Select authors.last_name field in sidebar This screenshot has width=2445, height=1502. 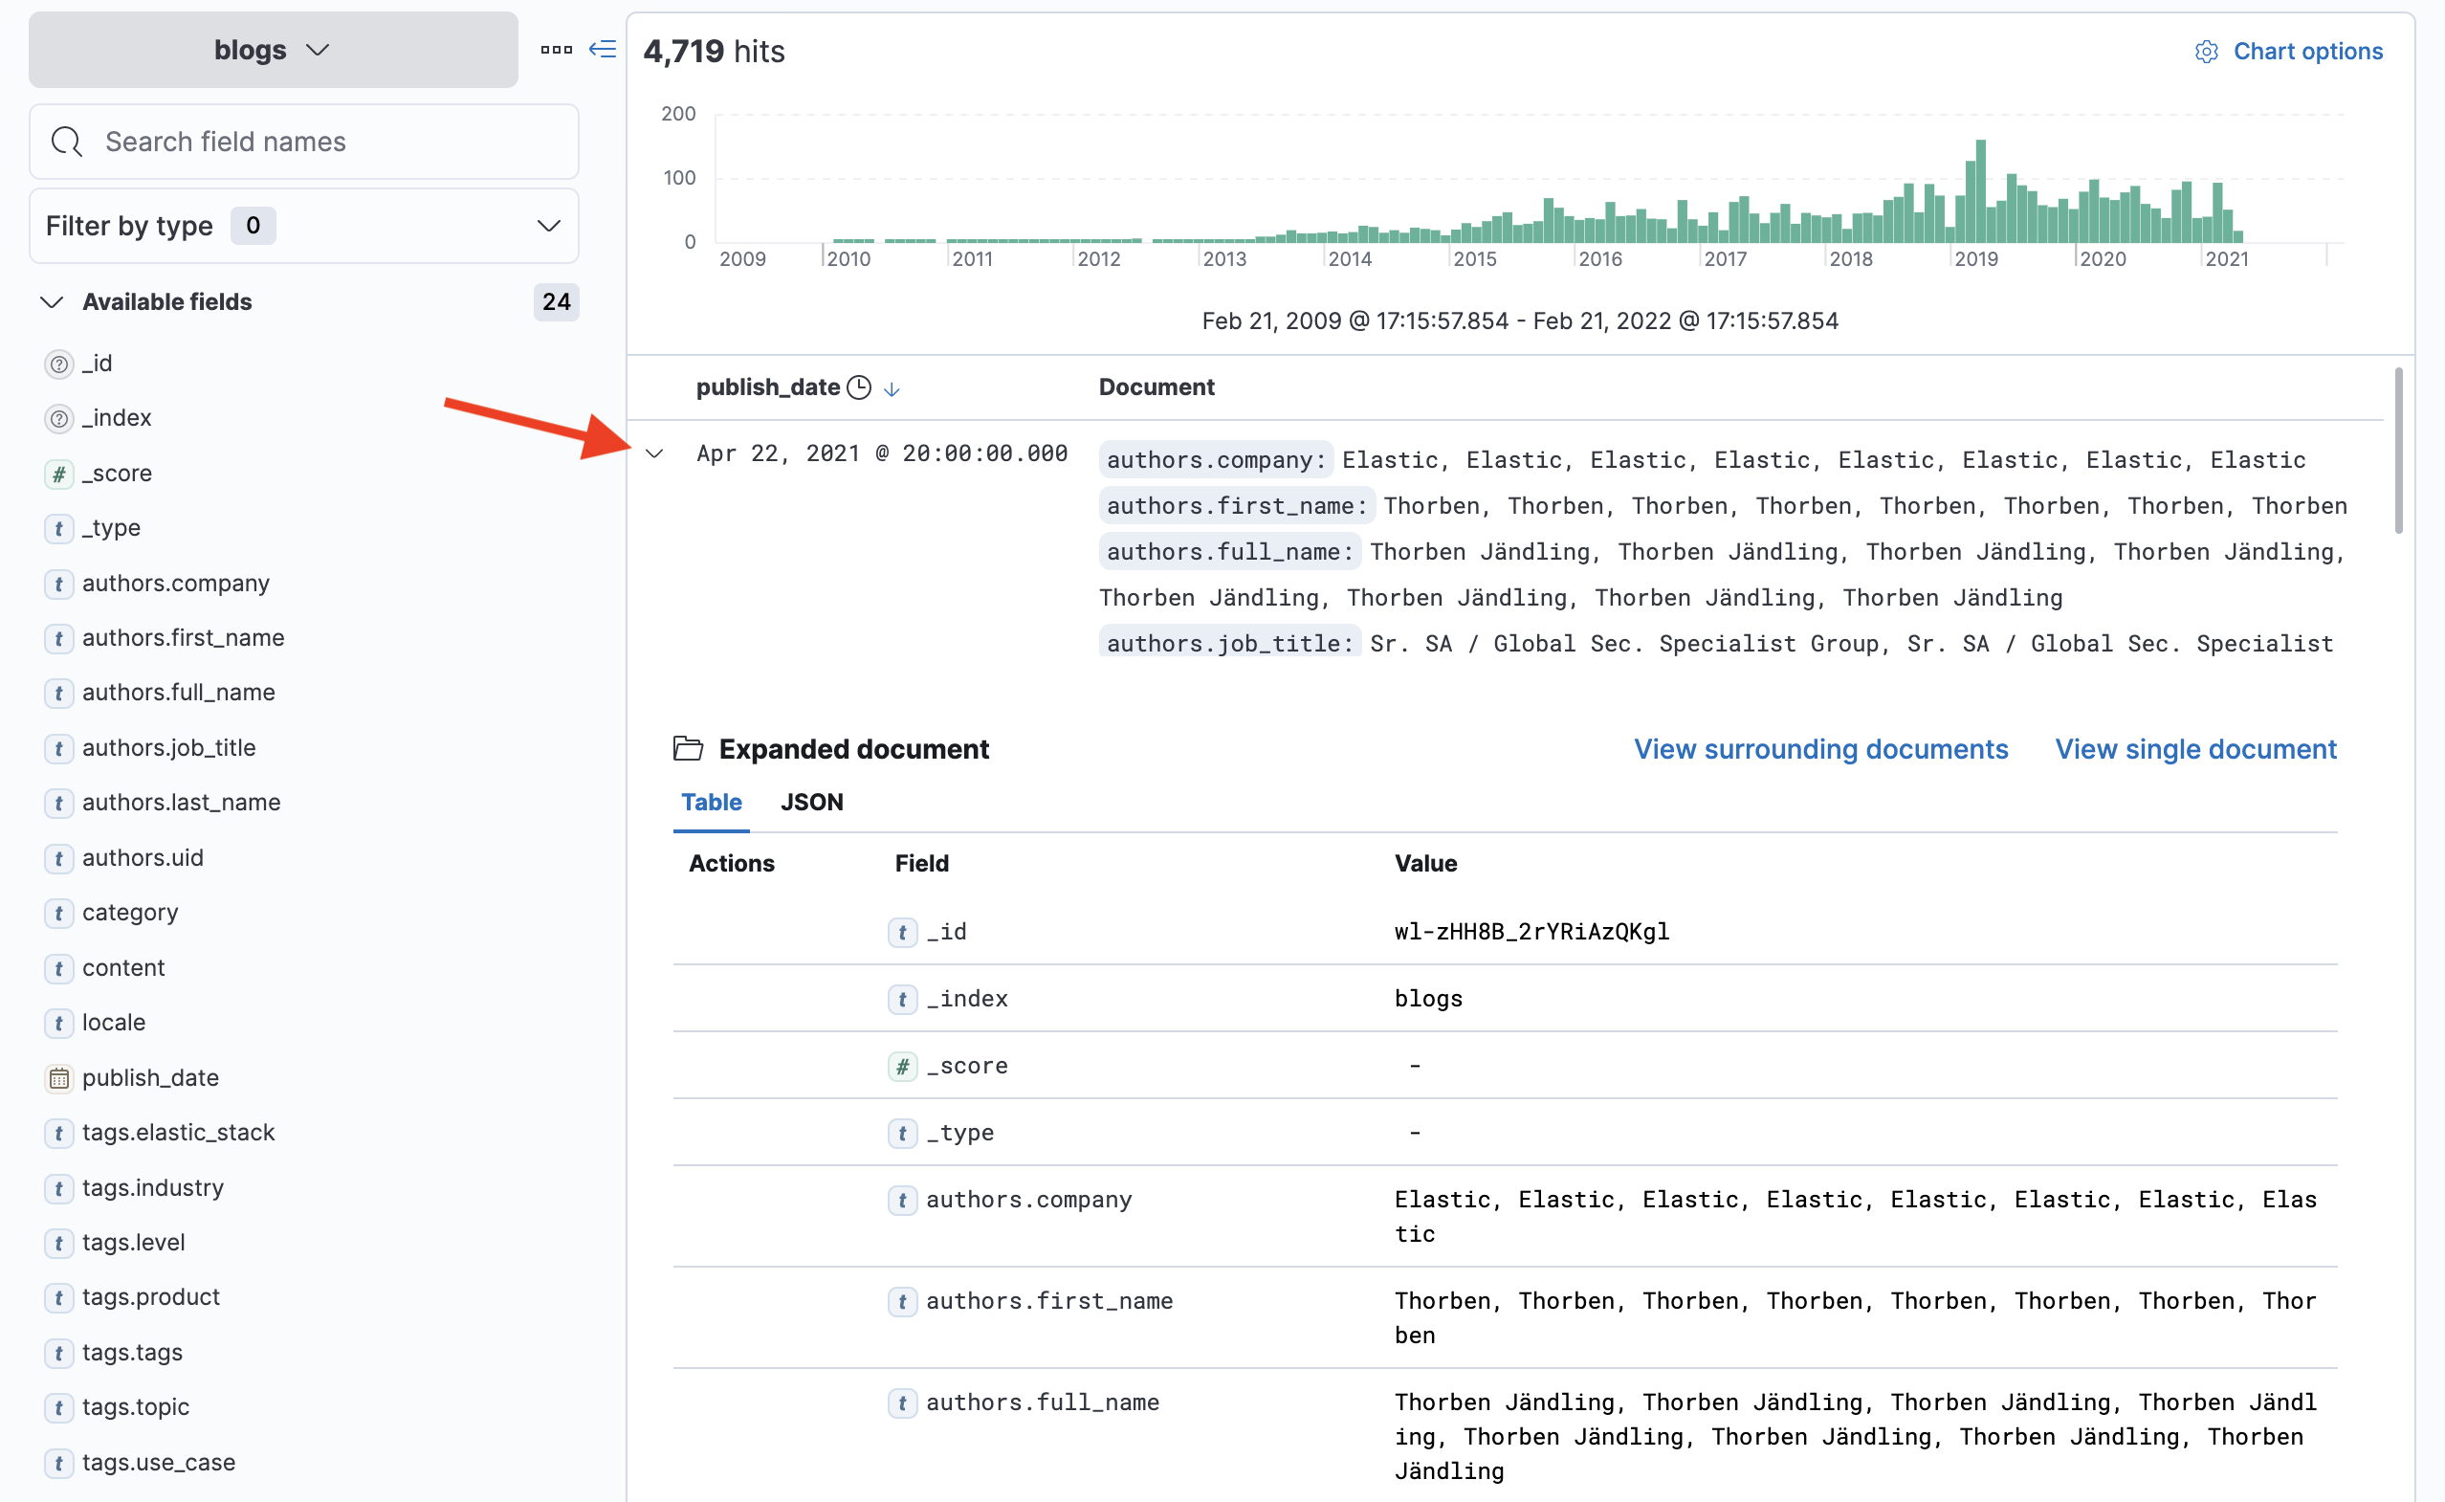pyautogui.click(x=182, y=803)
